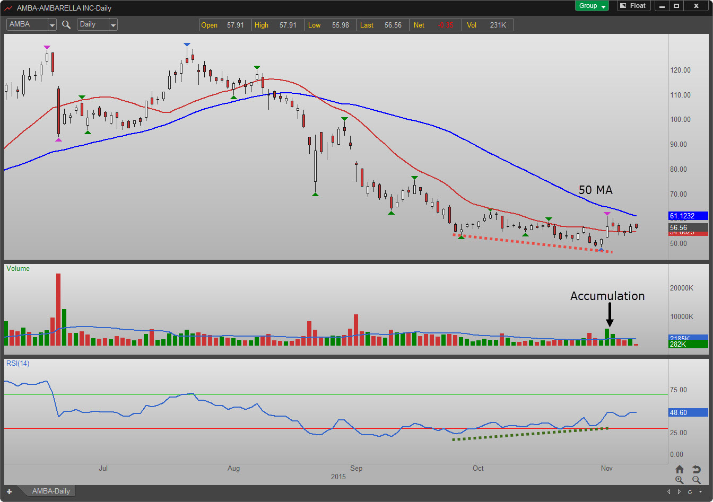Screen dimensions: 713x502
Task: Click the undo arrow icon
Action: pyautogui.click(x=697, y=469)
